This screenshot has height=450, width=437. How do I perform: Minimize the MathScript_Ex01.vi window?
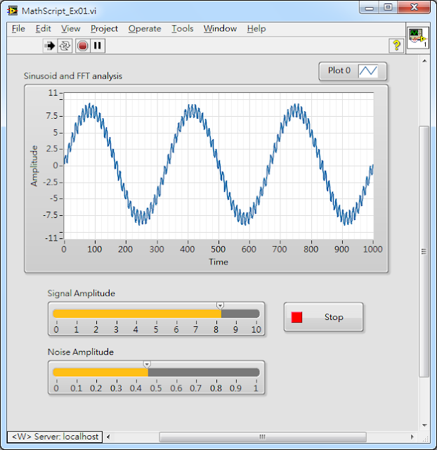point(369,8)
